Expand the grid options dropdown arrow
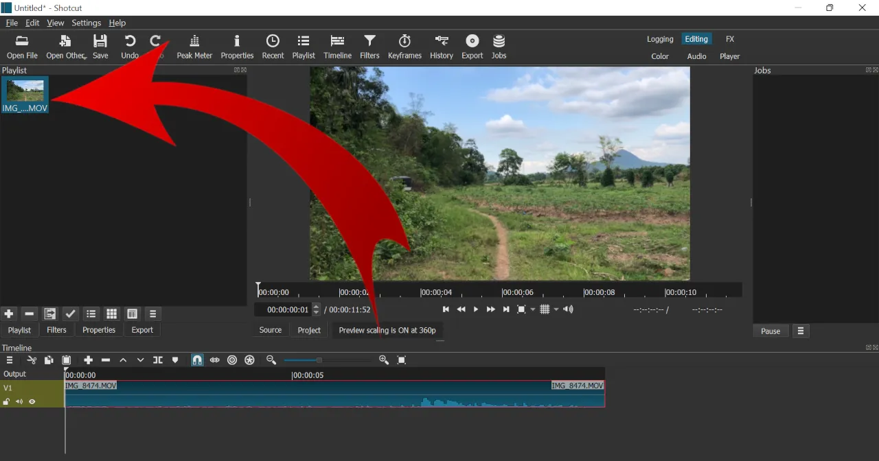Screen dimensions: 879x461 [556, 310]
